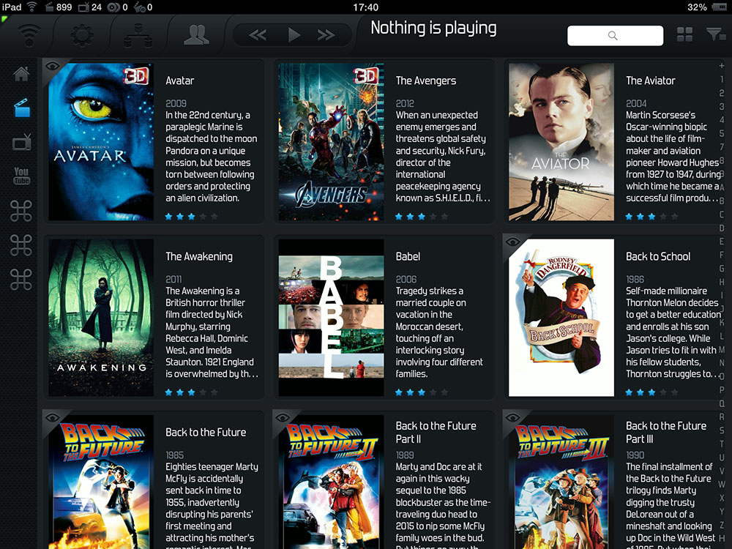This screenshot has height=549, width=732.
Task: Select the Movies clapperboard icon
Action: (x=22, y=108)
